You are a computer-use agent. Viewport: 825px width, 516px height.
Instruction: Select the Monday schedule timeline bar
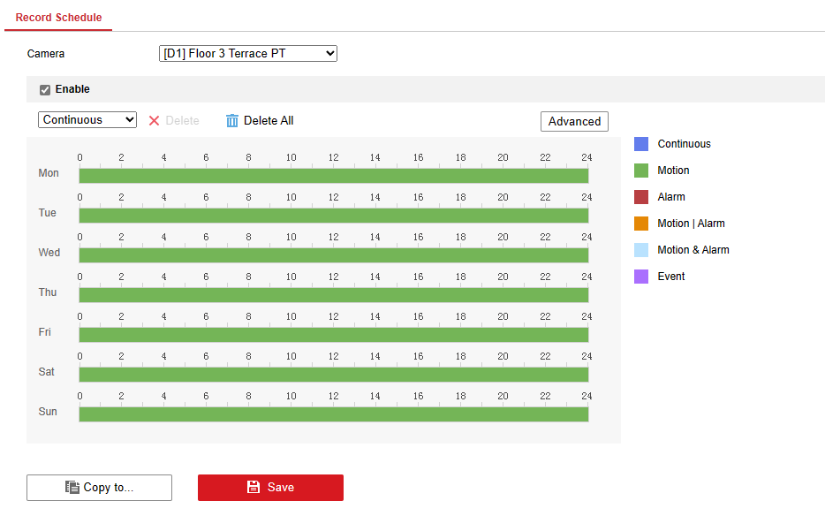click(x=333, y=176)
